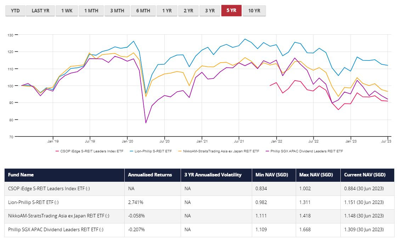This screenshot has width=402, height=245.
Task: Click the -0.207% annualised return value
Action: 136,230
